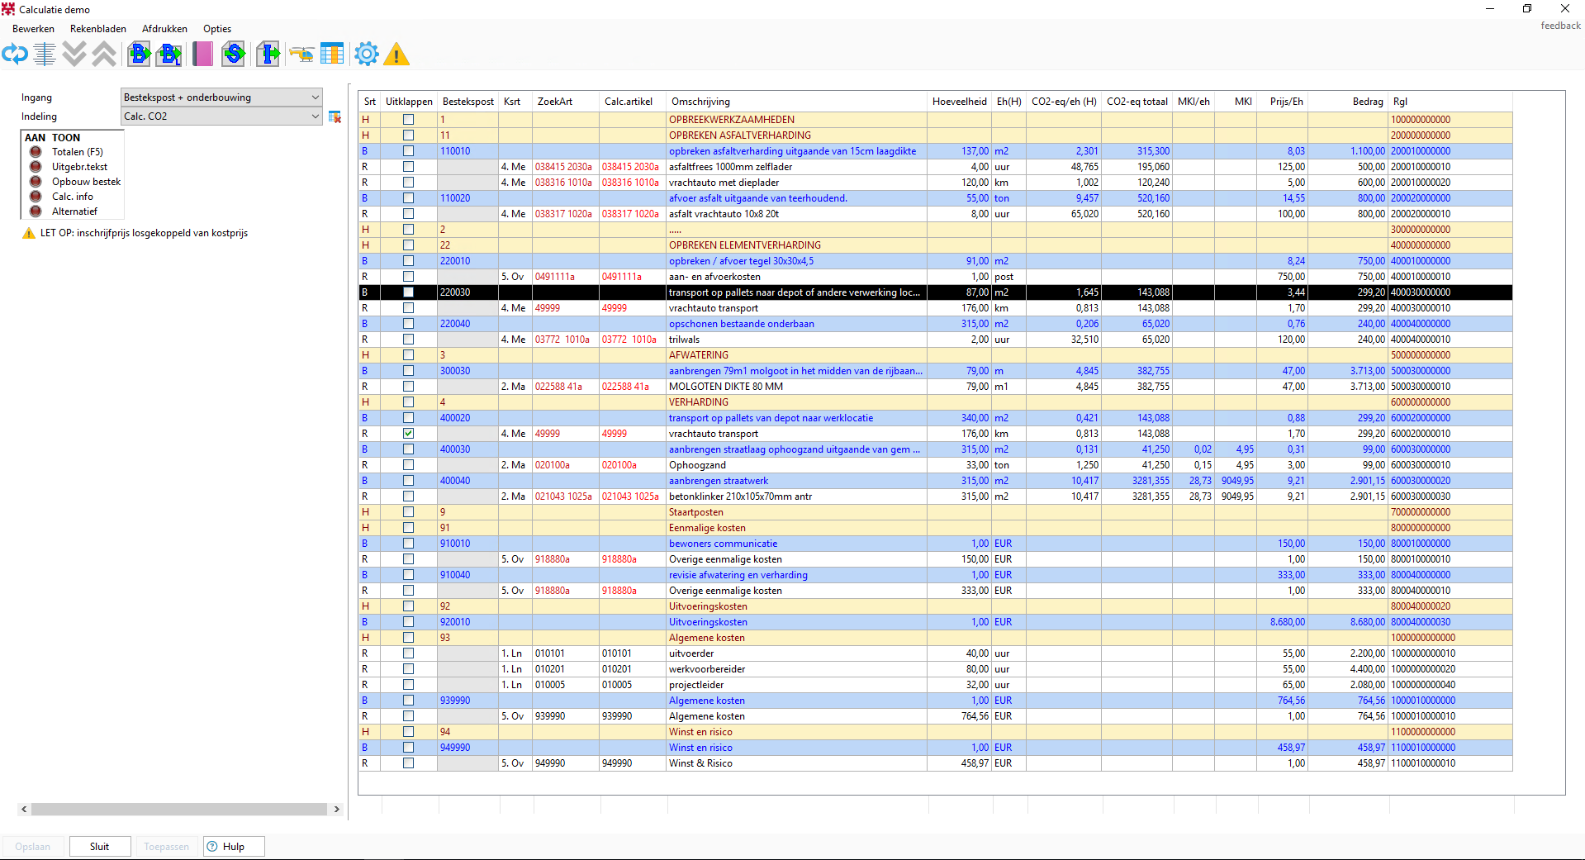Screen dimensions: 1585x860
Task: Check Uitklappen box for bestekspost 220030
Action: coord(408,292)
